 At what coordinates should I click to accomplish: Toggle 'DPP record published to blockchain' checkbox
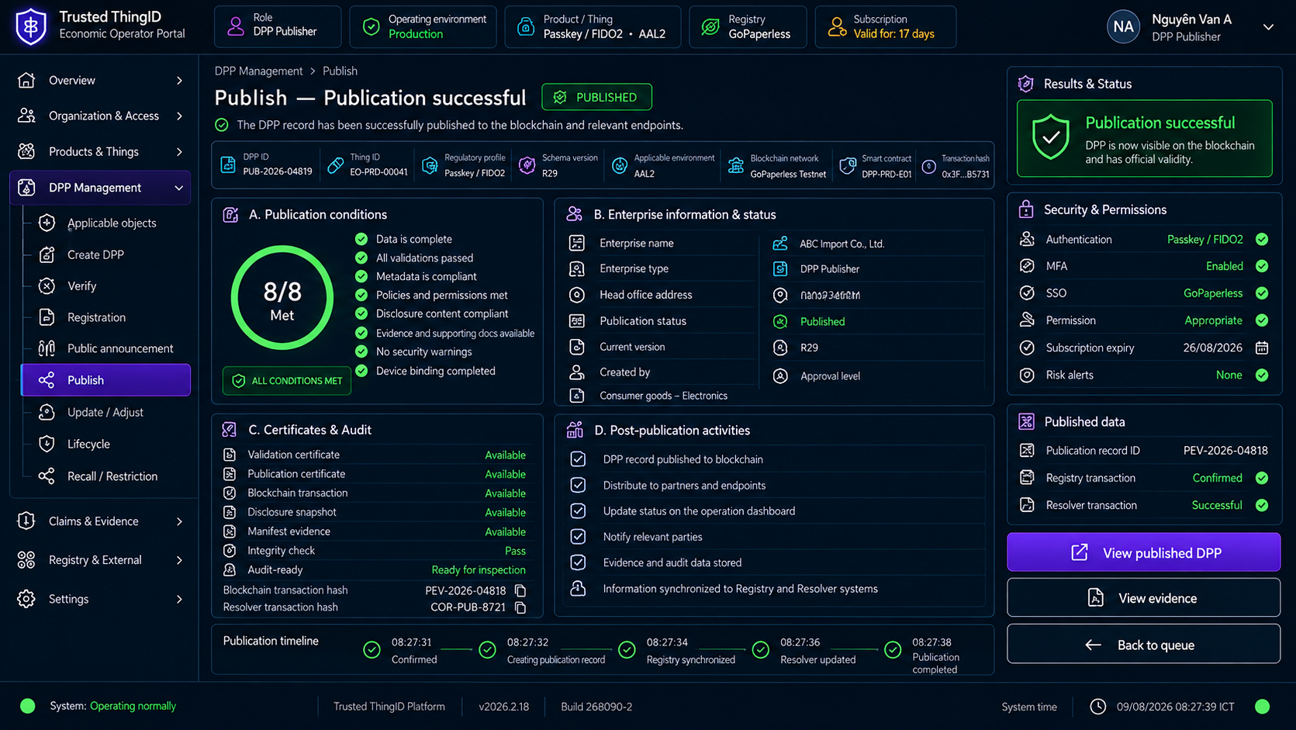(x=578, y=459)
